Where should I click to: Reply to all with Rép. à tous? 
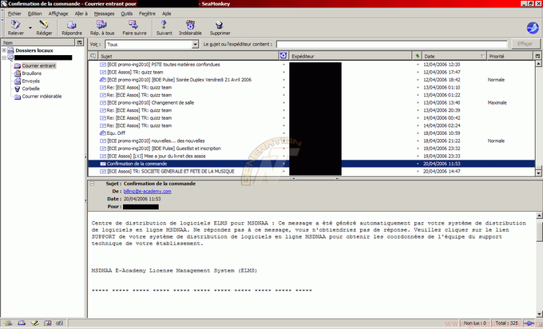pos(102,28)
